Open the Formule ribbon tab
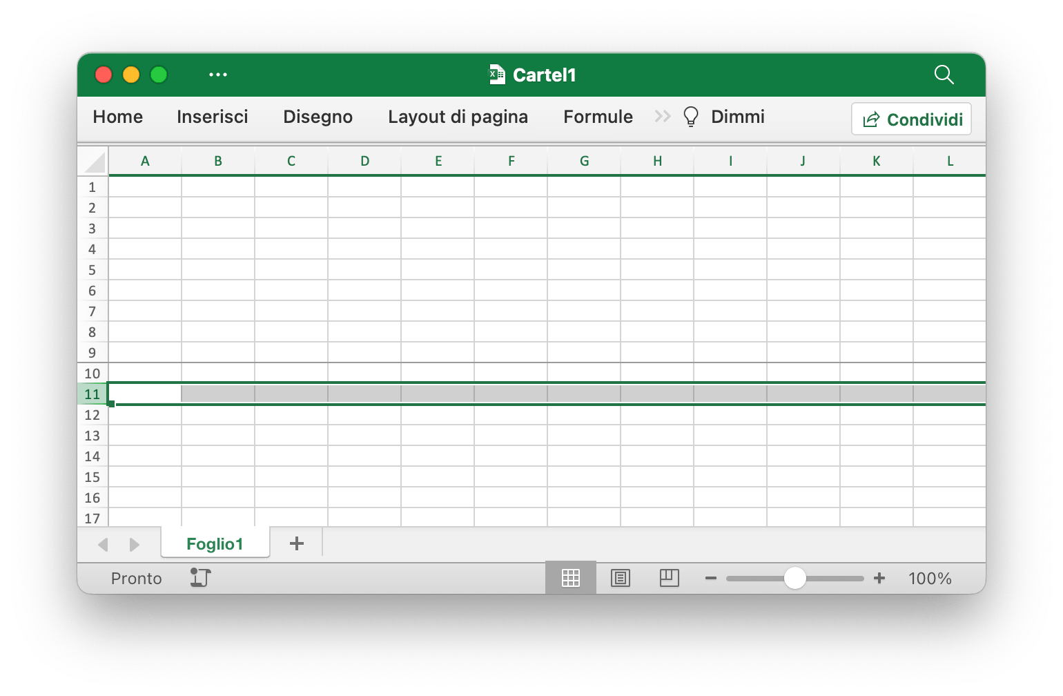 pyautogui.click(x=598, y=117)
